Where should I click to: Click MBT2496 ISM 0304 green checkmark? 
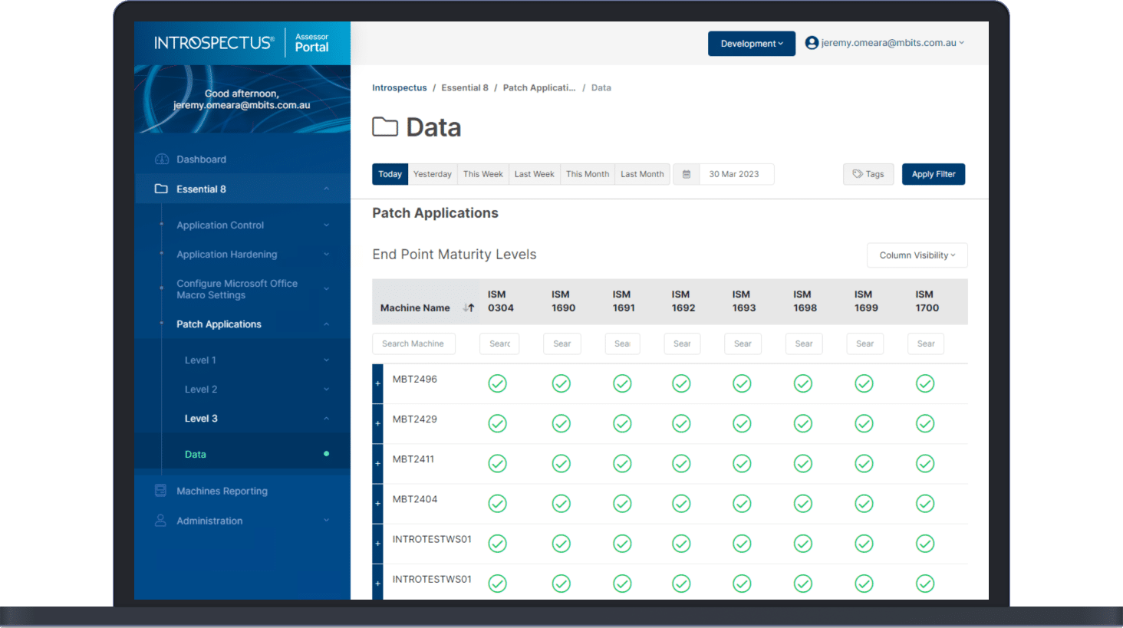tap(498, 383)
